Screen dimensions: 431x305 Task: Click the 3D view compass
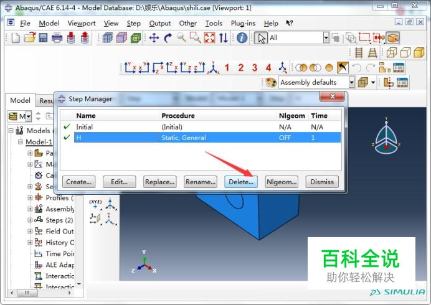(386, 136)
